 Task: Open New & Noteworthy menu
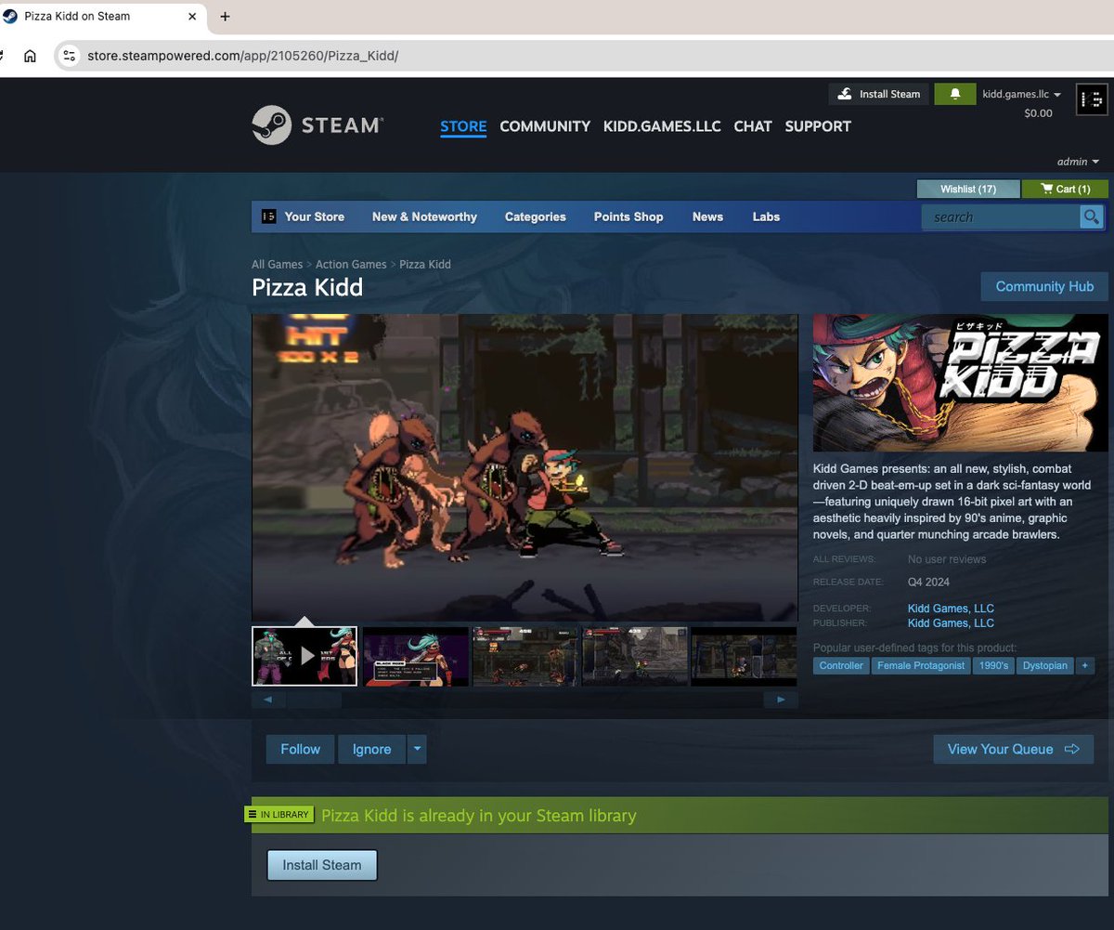coord(424,216)
